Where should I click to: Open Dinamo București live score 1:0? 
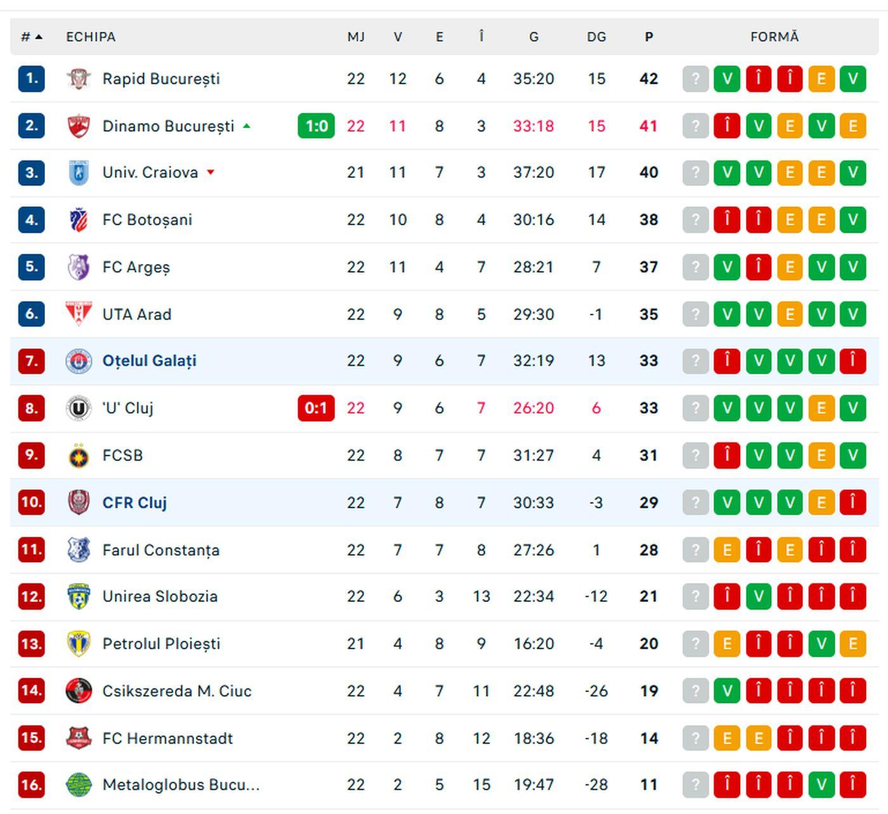pyautogui.click(x=316, y=126)
